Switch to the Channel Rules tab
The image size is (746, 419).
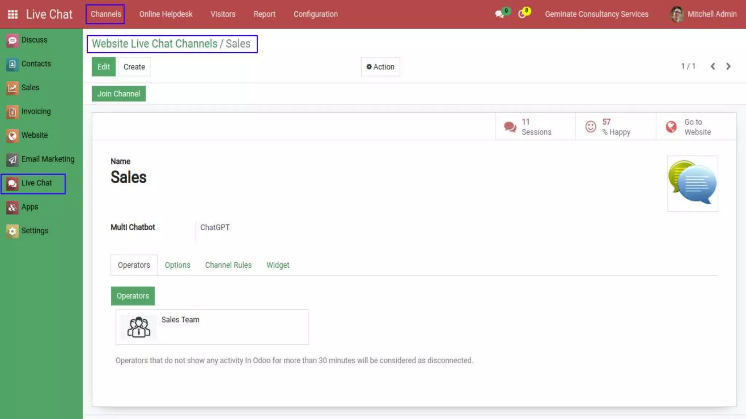point(228,265)
